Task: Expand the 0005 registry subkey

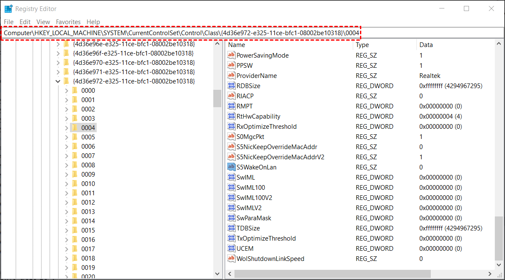Action: [x=66, y=137]
